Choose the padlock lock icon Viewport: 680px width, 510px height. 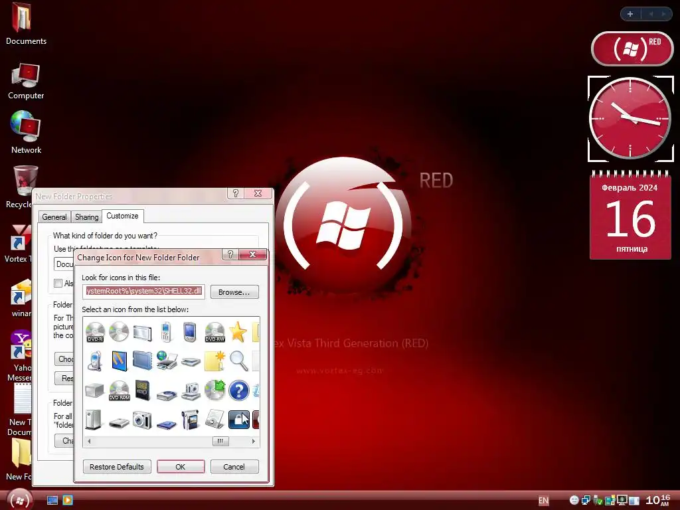pyautogui.click(x=239, y=420)
